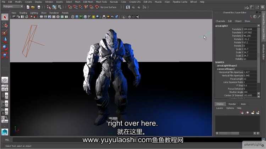Switch to single perspective view layout
The height and width of the screenshot is (149, 266).
(5, 80)
